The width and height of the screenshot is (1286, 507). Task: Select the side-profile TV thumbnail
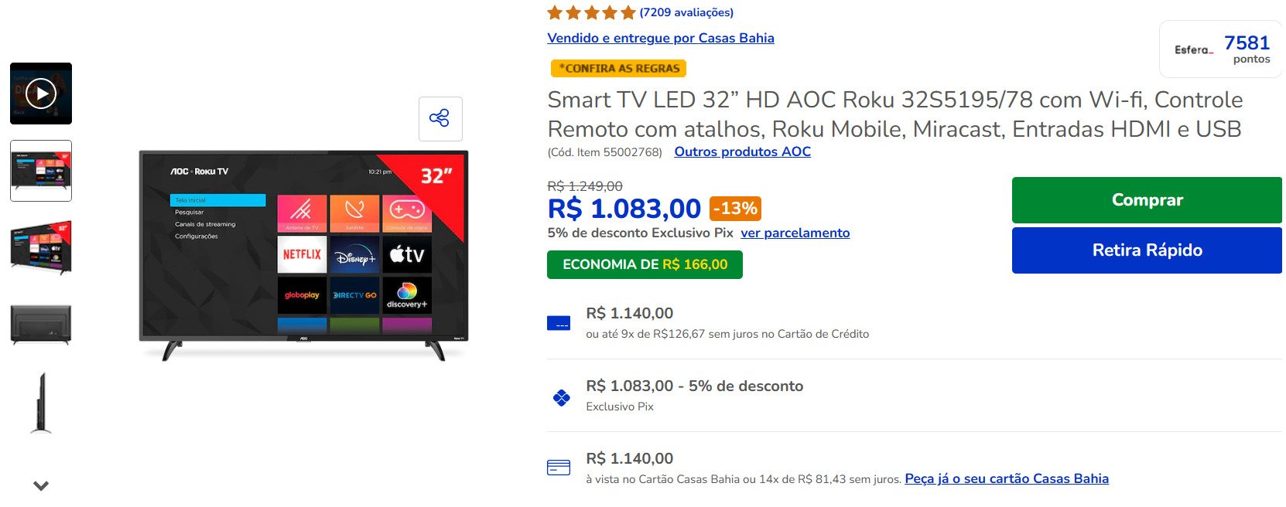point(41,403)
